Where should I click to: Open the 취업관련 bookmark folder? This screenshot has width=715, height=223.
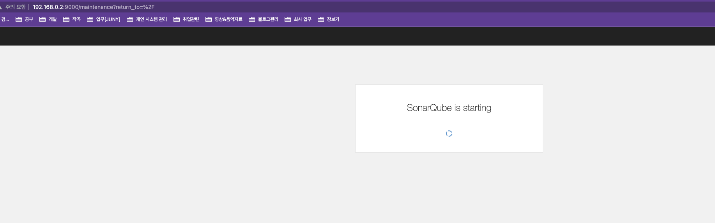[186, 19]
